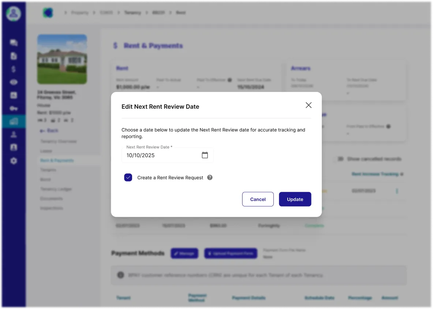Image resolution: width=433 pixels, height=309 pixels.
Task: Open the documents sidebar icon
Action: click(x=14, y=56)
